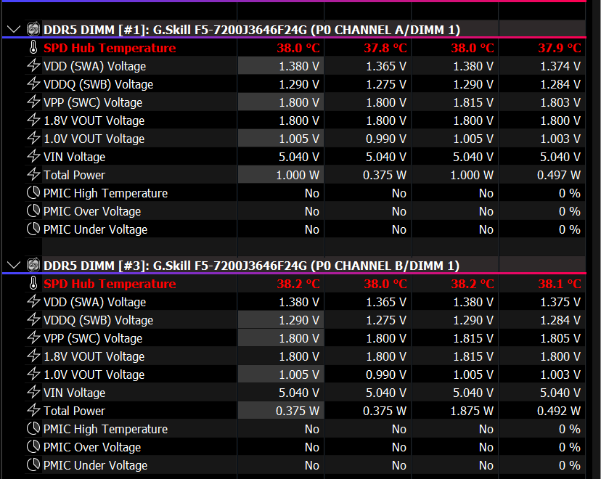Click DIMM #1 VDD (SWA) Voltage bolt icon
Screen dimensions: 601x479
point(33,65)
